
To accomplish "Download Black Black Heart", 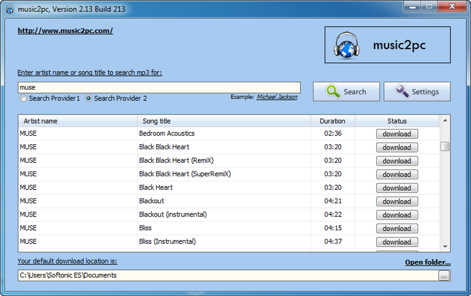I will pos(397,147).
